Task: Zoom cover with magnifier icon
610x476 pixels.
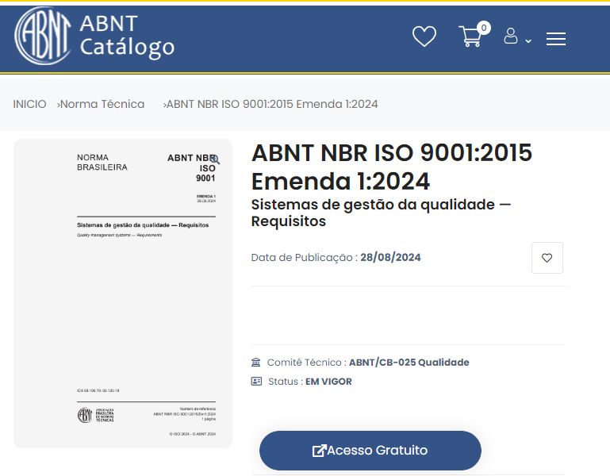Action: [214, 159]
